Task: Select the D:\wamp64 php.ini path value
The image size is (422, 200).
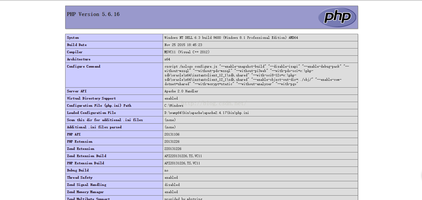Action: point(207,113)
